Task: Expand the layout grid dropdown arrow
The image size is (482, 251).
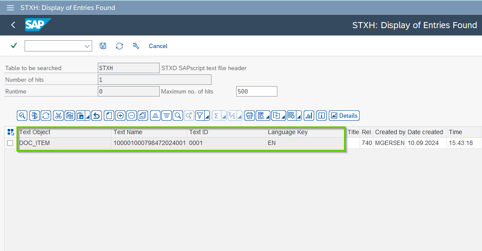Action: coord(299,116)
